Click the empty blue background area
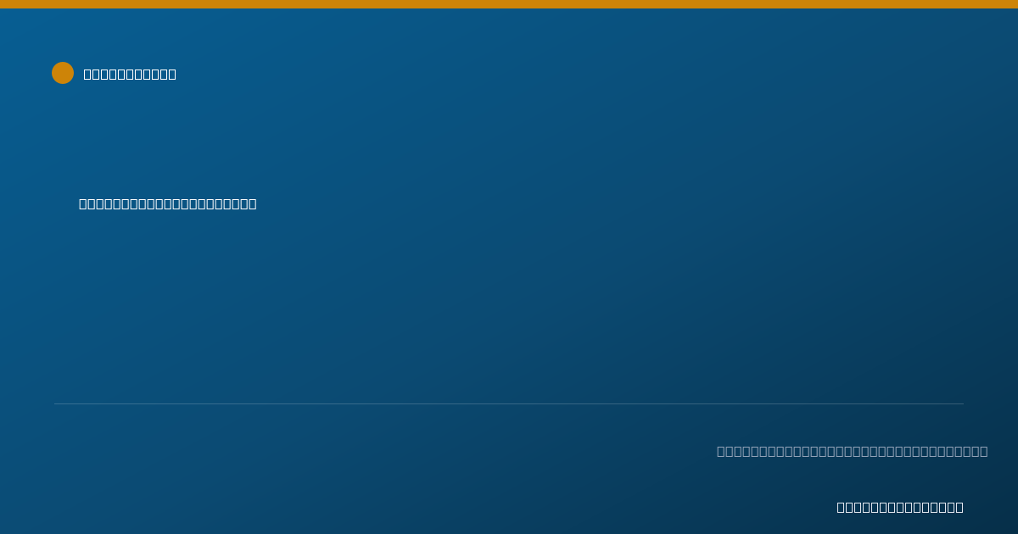 (594, 297)
